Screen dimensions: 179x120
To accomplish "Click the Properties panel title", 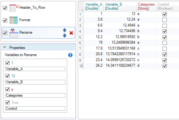I will tap(17, 48).
